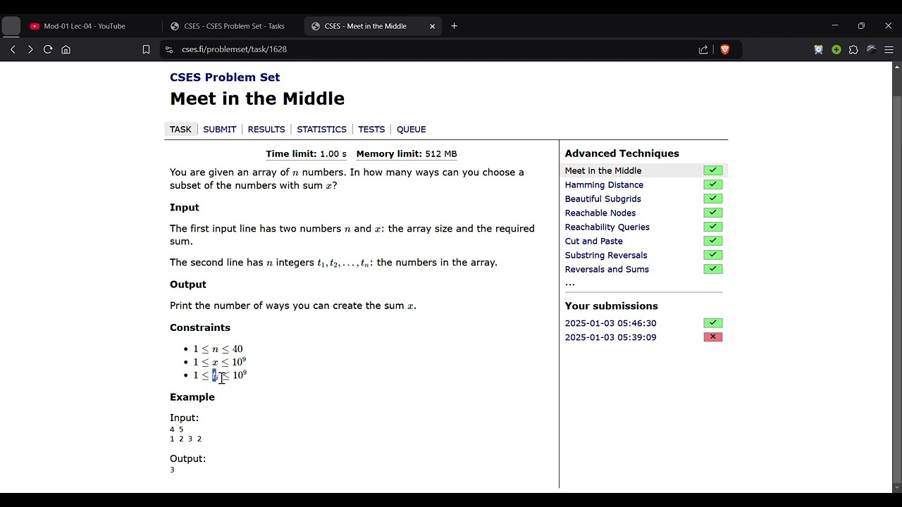Open the Reachable Nodes problem
The image size is (902, 507).
click(x=600, y=213)
